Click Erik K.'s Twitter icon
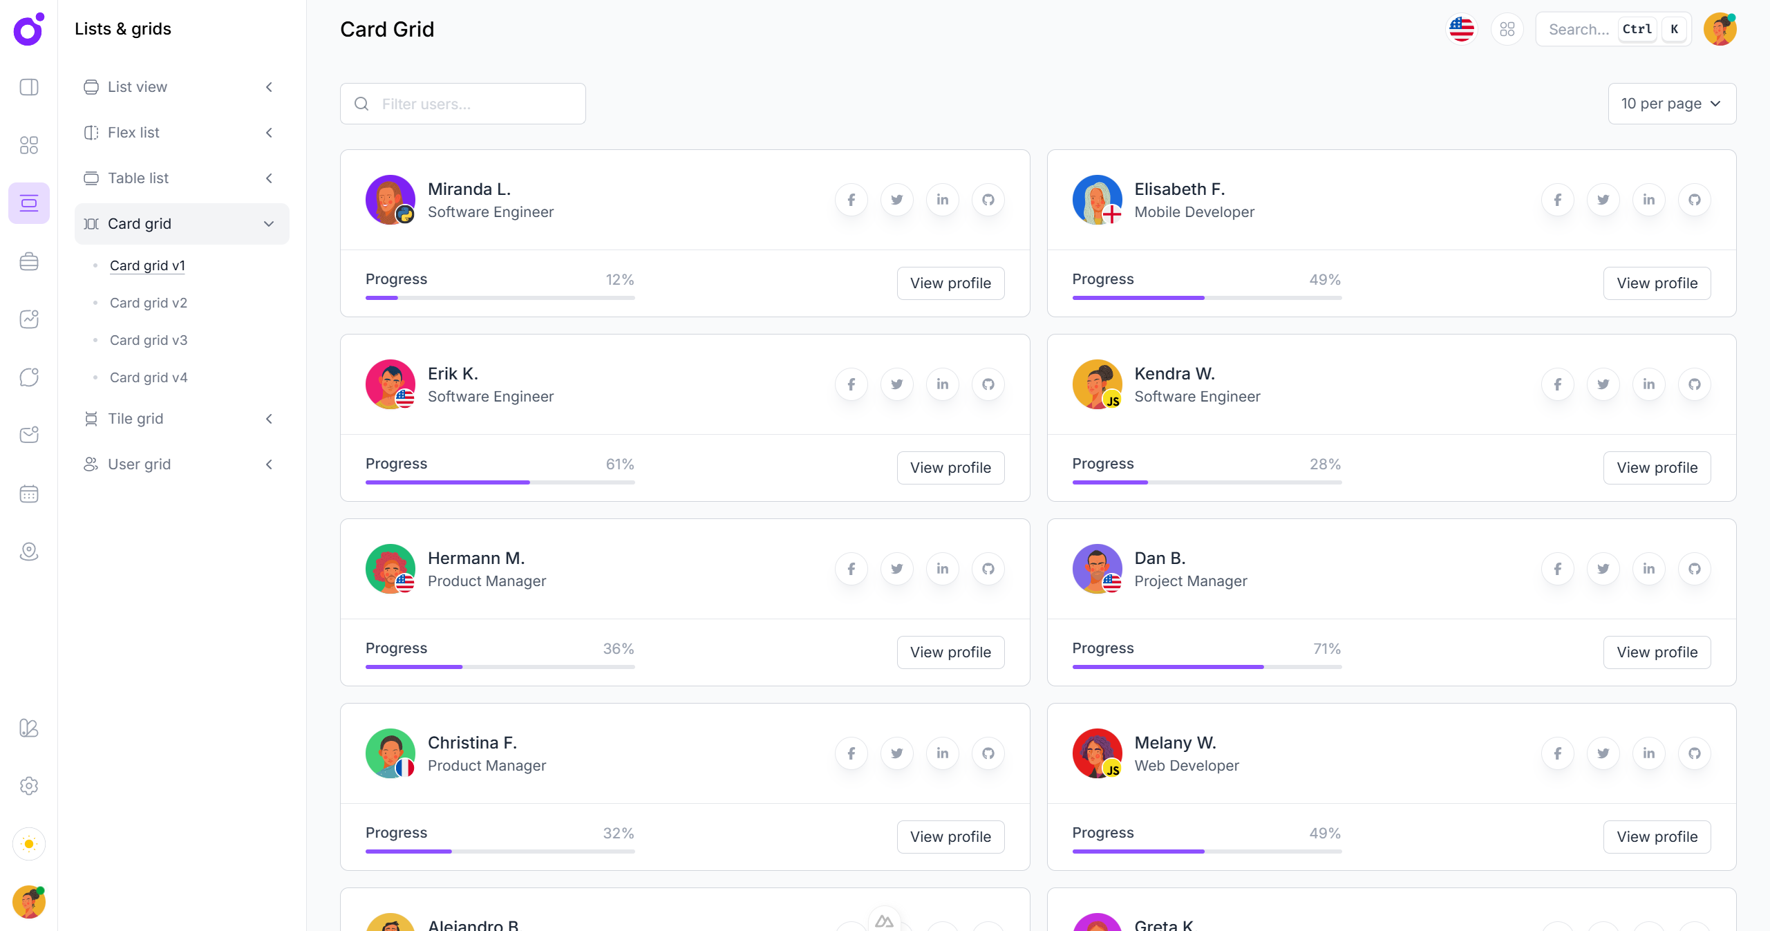This screenshot has width=1770, height=931. click(896, 384)
